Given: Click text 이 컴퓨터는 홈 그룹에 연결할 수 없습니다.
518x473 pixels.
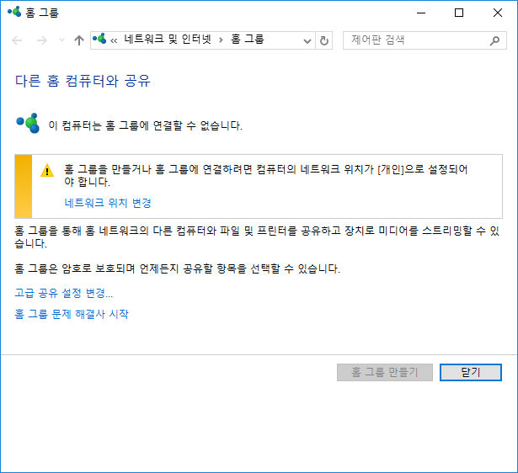Looking at the screenshot, I should coord(146,125).
